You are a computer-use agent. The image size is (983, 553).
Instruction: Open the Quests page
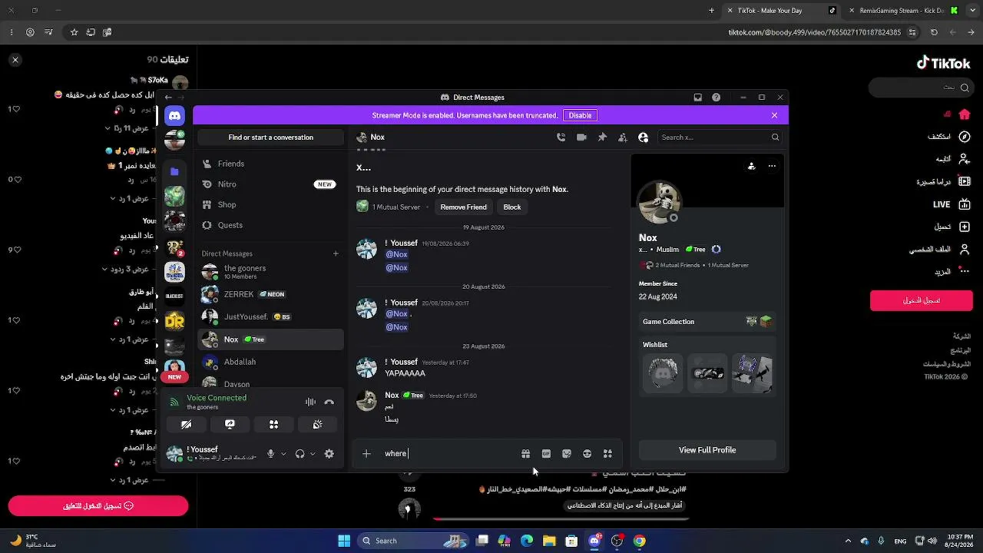[270, 225]
